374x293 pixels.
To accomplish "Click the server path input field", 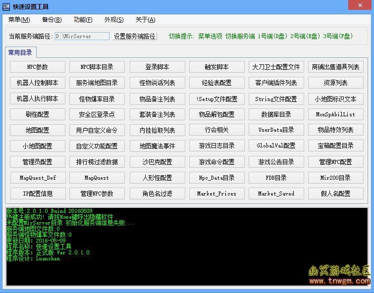I will click(82, 36).
